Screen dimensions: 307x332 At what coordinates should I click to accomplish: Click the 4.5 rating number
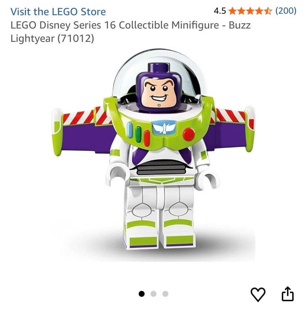pos(220,11)
